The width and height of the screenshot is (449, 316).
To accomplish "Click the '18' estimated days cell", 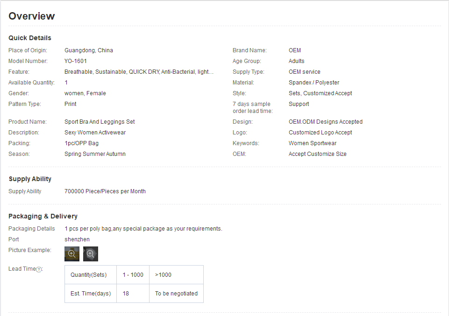I will pos(133,294).
